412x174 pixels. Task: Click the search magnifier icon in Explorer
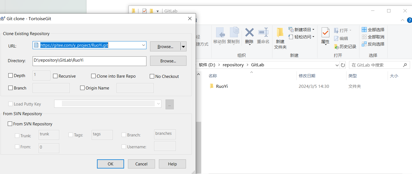(x=405, y=65)
